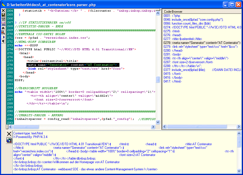Close the output panel with its X icon
This screenshot has width=243, height=175.
(x=9, y=134)
